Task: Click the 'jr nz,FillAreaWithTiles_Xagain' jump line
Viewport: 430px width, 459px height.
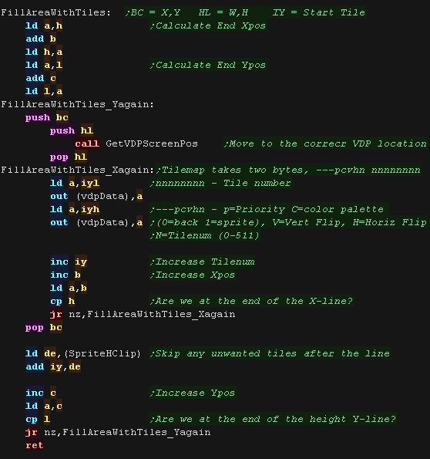Action: (143, 314)
